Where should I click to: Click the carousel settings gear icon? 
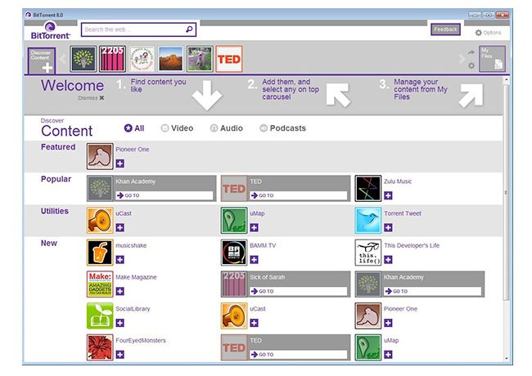point(471,65)
